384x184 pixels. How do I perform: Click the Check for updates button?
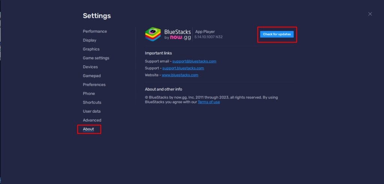click(277, 34)
